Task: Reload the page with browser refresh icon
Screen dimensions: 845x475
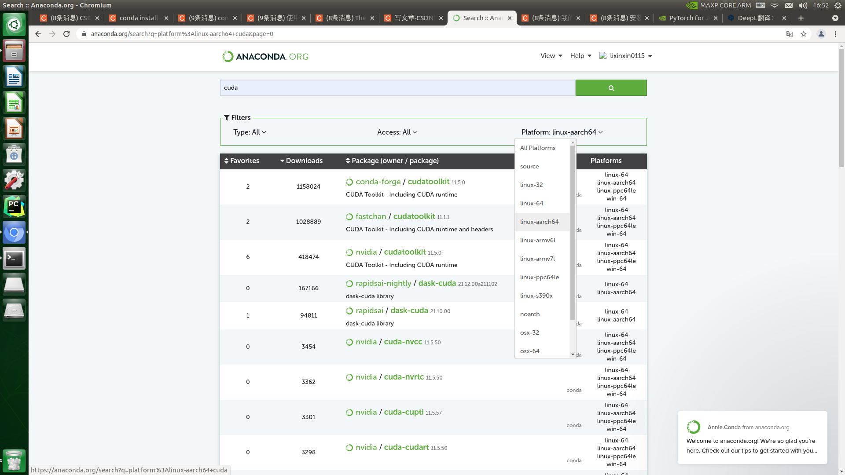Action: point(66,34)
